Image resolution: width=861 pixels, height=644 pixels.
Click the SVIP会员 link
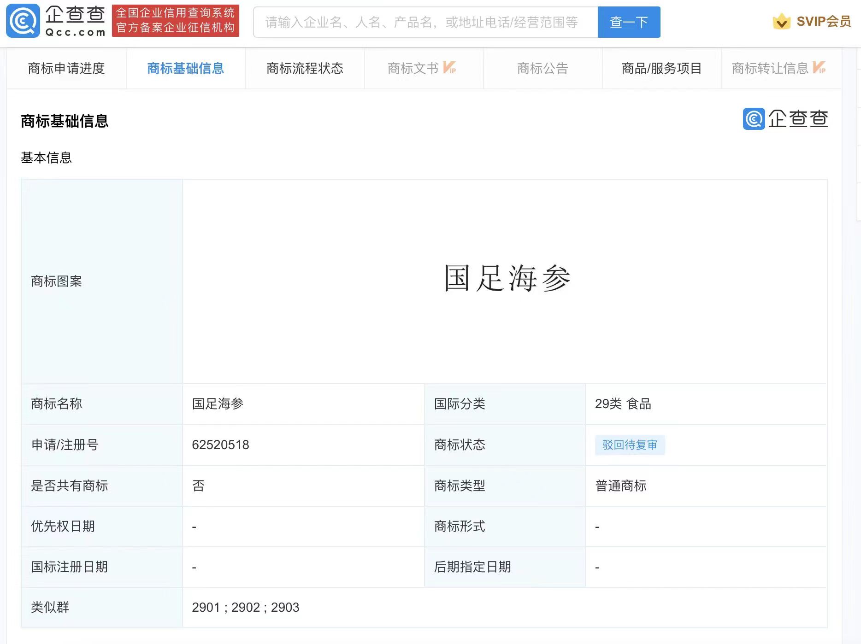[x=823, y=22]
